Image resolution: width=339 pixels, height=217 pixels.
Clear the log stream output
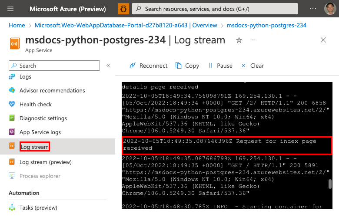[x=252, y=66]
